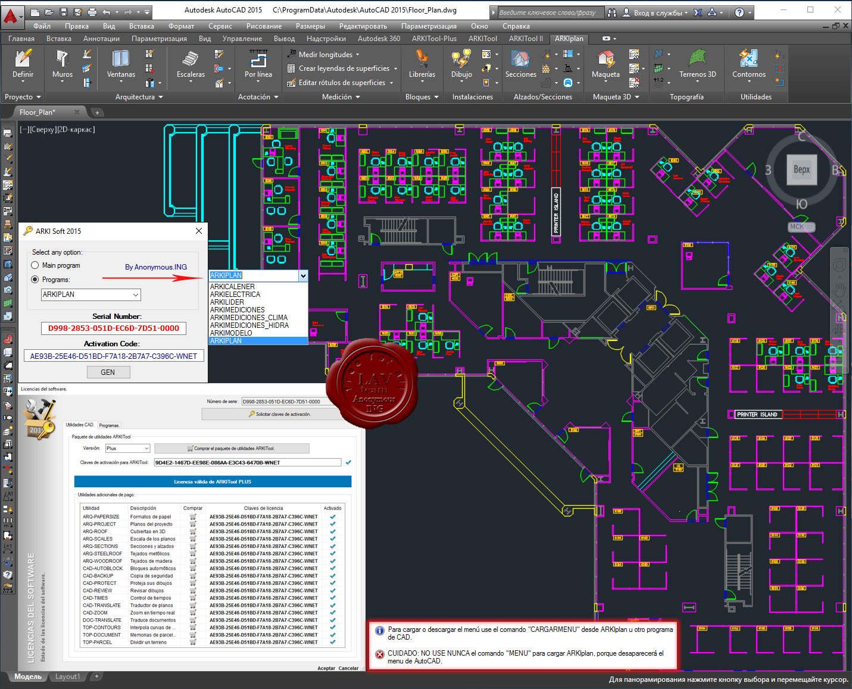This screenshot has height=689, width=852.
Task: Open the Escaleras stairs tool
Action: 191,64
